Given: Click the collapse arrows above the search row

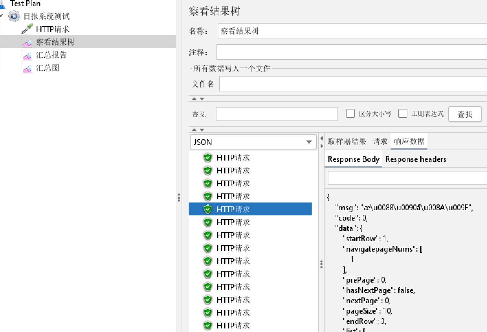Looking at the screenshot, I should click(x=198, y=99).
